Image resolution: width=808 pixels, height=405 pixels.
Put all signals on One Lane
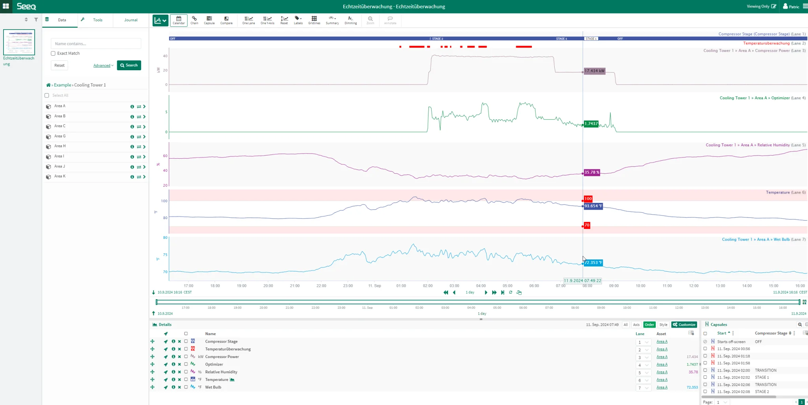tap(249, 20)
